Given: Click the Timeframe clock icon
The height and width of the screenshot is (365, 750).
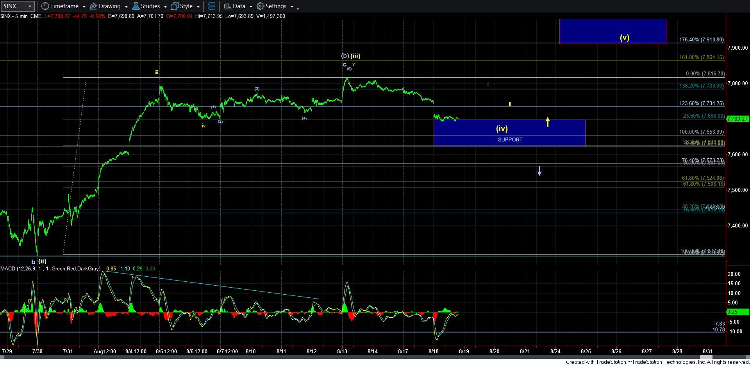Looking at the screenshot, I should tap(45, 6).
